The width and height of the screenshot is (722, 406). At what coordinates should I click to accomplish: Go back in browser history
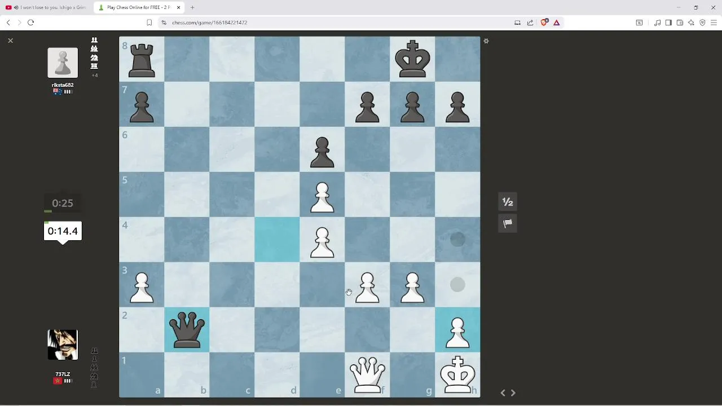click(x=8, y=23)
